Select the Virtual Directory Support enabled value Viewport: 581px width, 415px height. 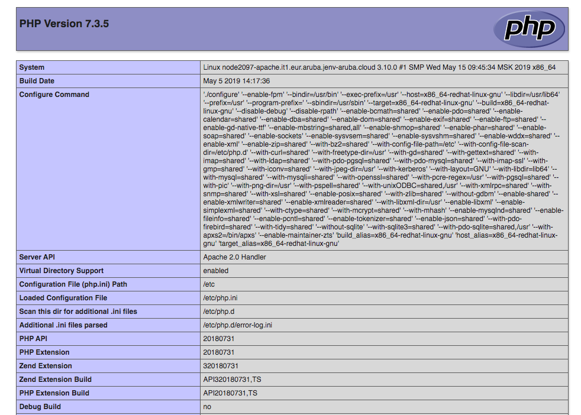click(x=215, y=270)
